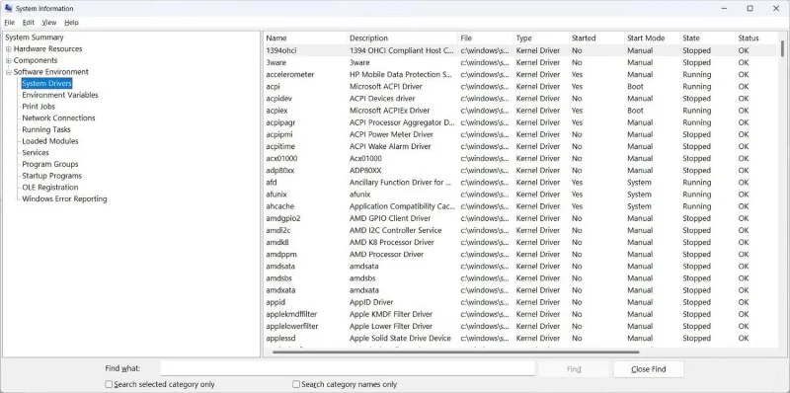Select the afunix driver row

click(x=520, y=195)
